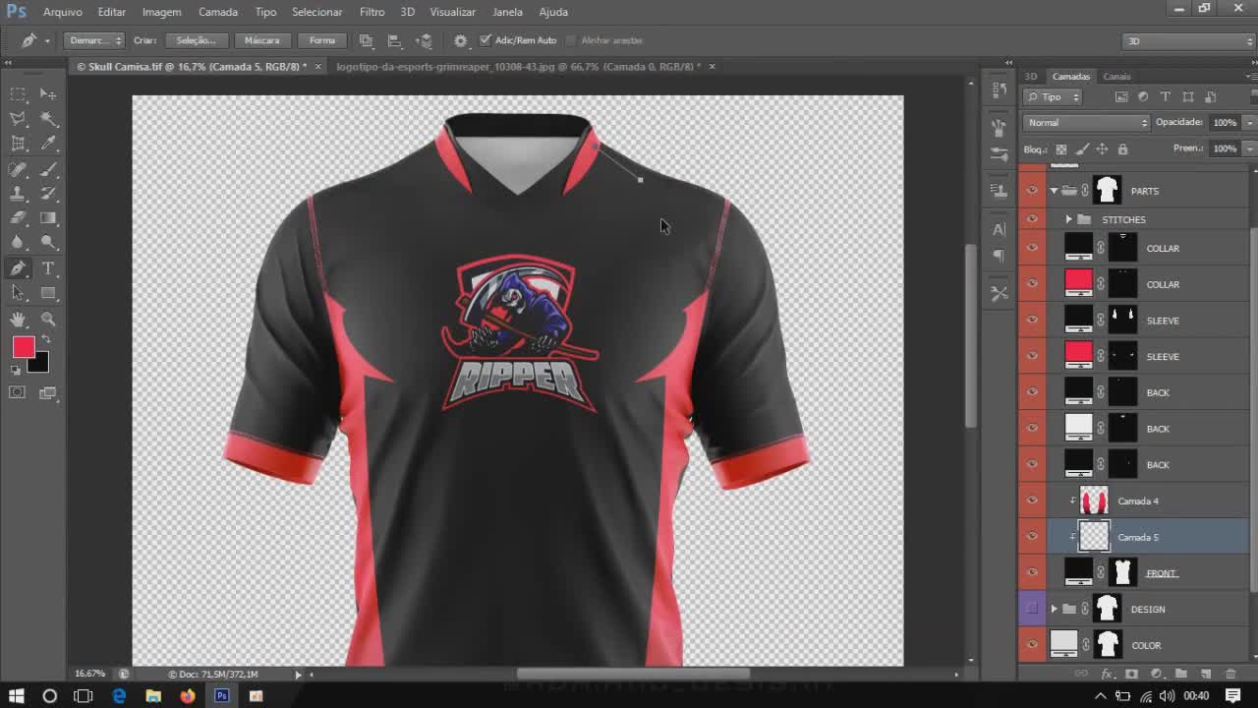Select the Path Selection tool

(18, 293)
